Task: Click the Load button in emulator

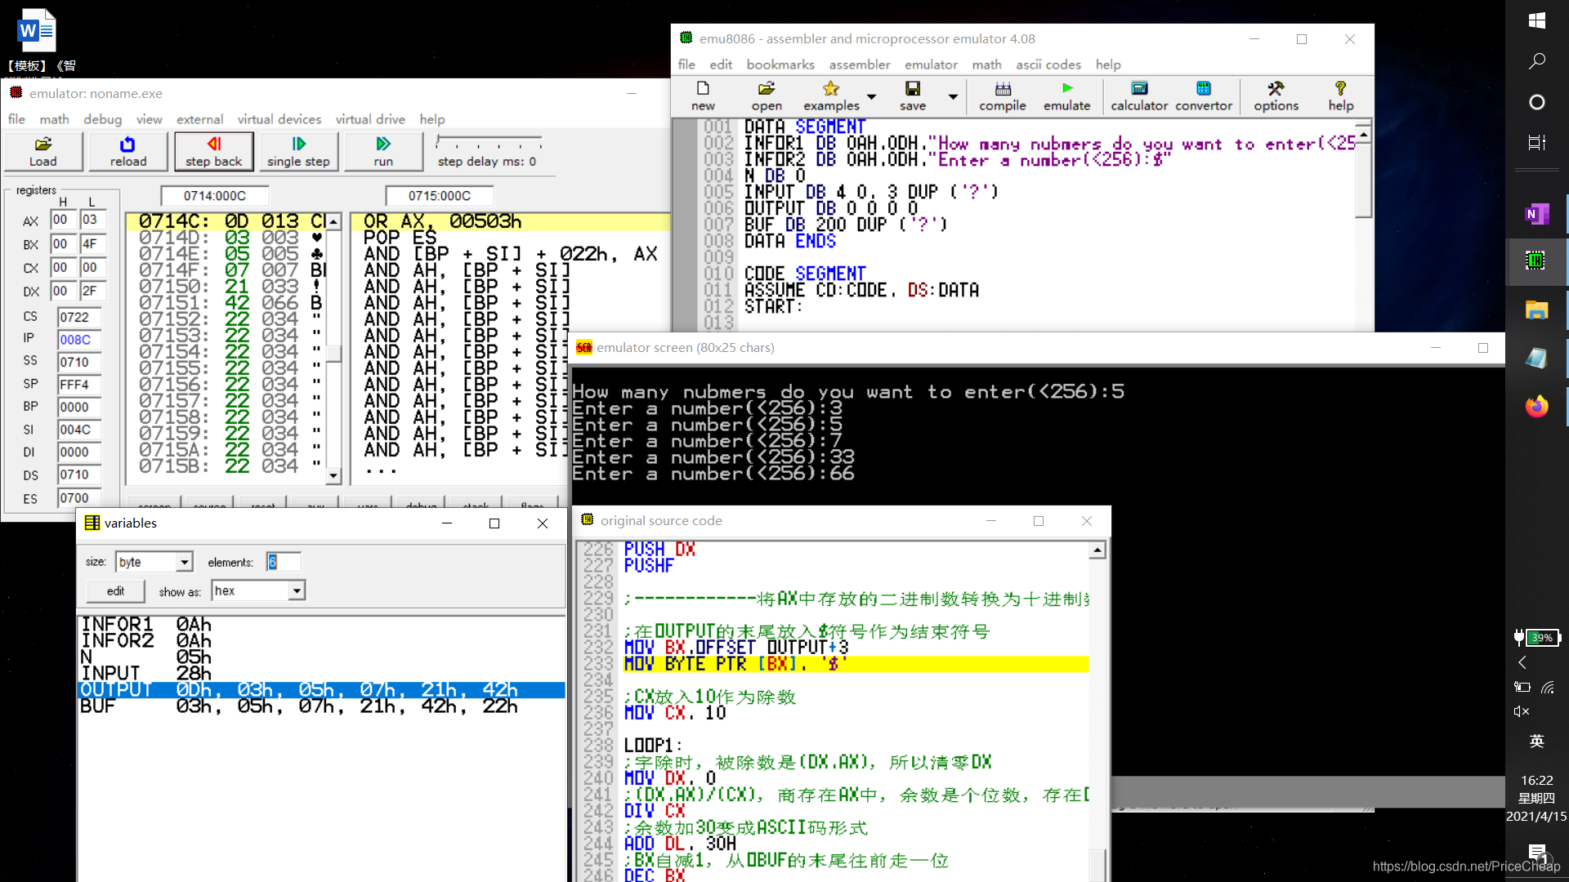Action: [x=43, y=151]
